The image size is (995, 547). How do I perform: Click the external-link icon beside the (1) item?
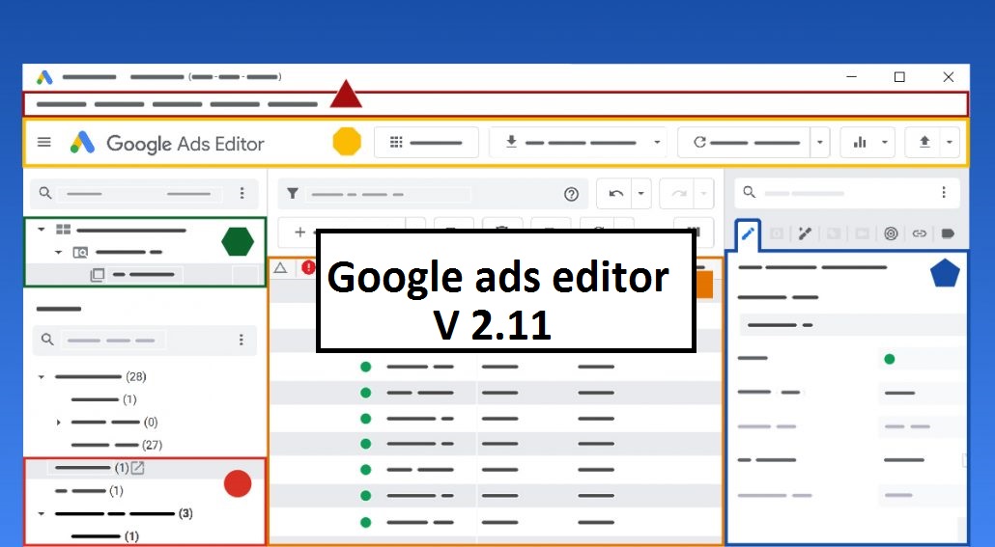point(137,468)
